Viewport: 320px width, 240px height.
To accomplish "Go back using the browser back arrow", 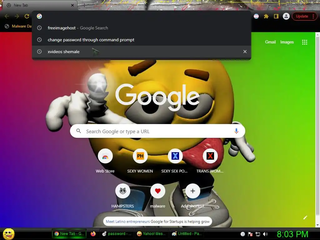I will pos(7,16).
